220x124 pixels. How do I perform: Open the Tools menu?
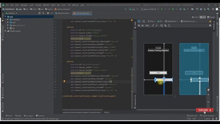click(x=64, y=5)
